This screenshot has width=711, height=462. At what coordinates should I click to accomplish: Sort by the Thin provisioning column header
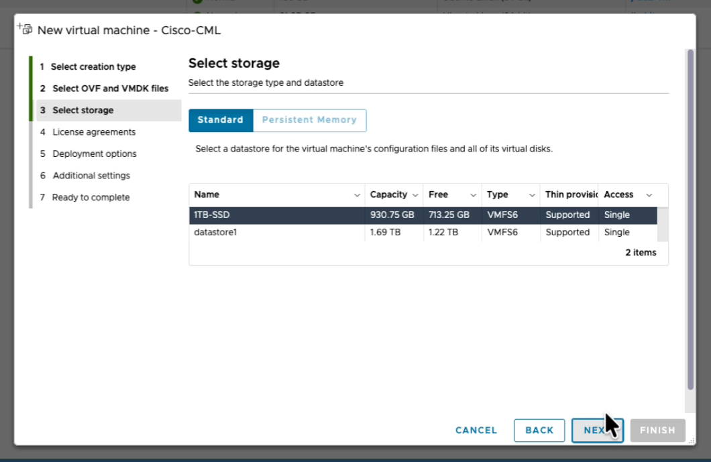coord(571,194)
